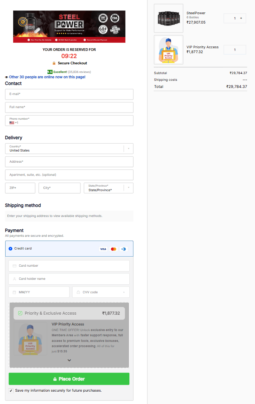
Task: Click 'Other 30 people are online now' text
Action: [47, 77]
